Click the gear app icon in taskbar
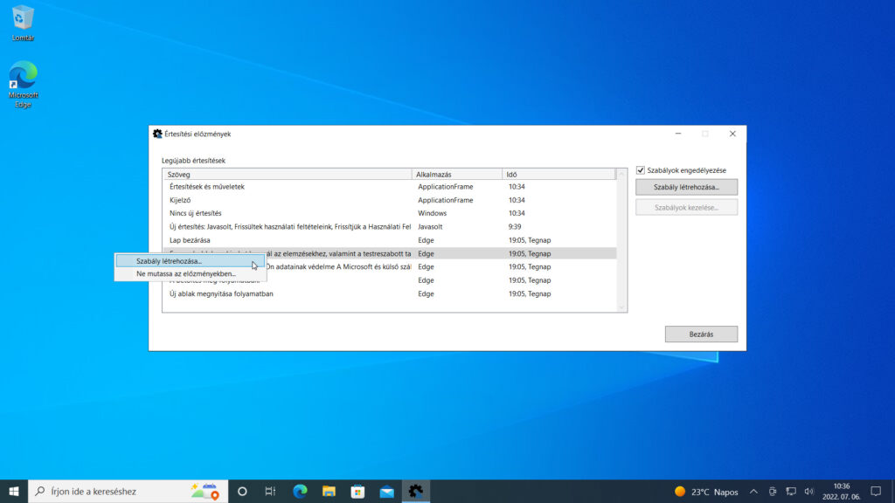Screen dimensions: 895x503 coord(416,491)
